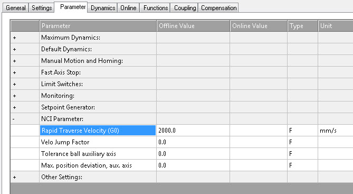Open the Settings tab
Viewport: 353px width, 194px height.
42,8
